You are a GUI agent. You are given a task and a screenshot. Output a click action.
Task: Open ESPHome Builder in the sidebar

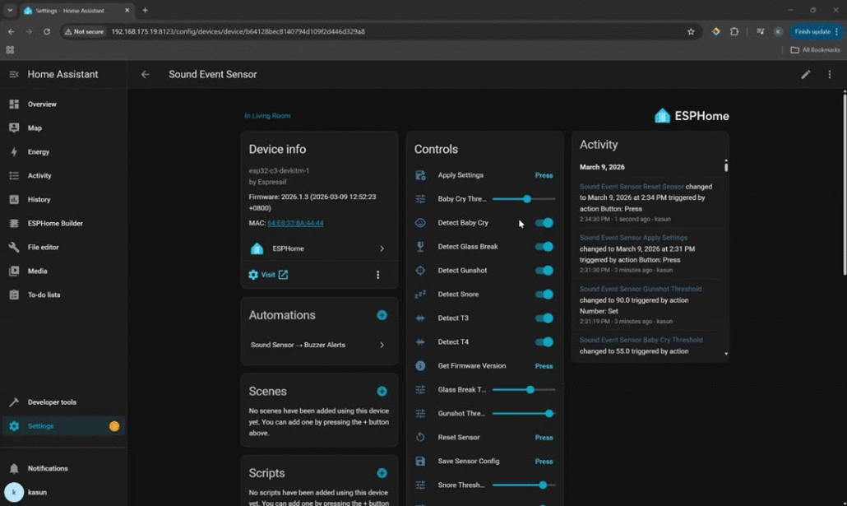click(54, 223)
